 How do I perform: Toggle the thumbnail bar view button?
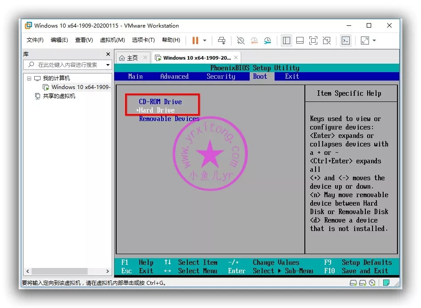300,41
